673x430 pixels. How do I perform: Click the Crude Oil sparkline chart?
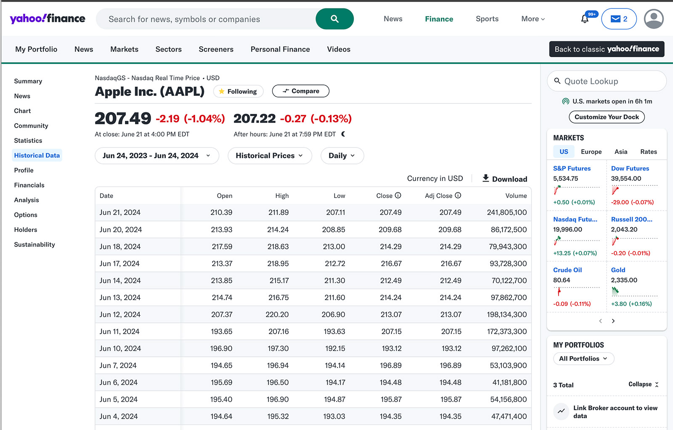pyautogui.click(x=576, y=291)
